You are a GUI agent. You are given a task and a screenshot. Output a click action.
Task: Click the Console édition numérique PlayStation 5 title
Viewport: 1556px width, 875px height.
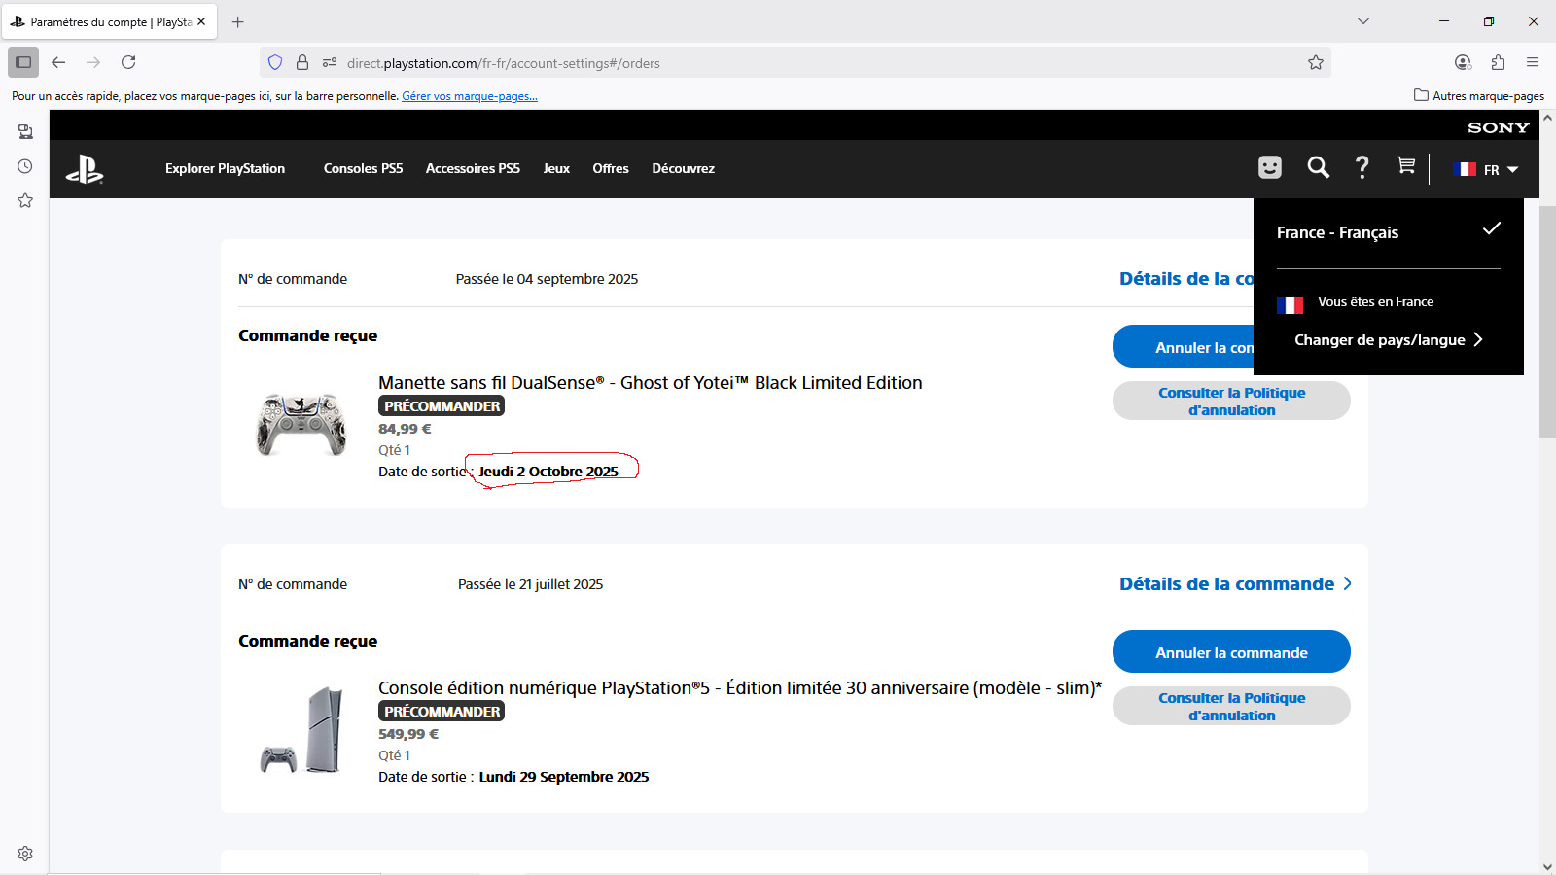pyautogui.click(x=740, y=688)
